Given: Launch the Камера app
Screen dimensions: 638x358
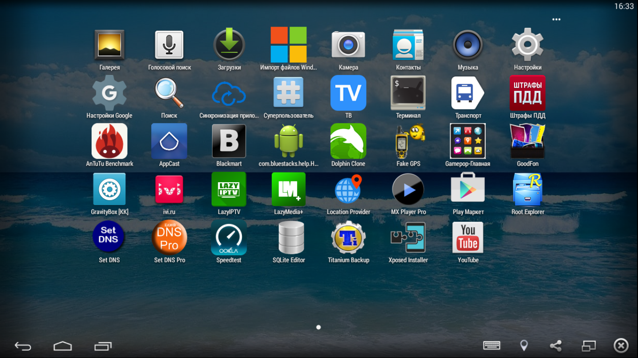Looking at the screenshot, I should pyautogui.click(x=348, y=45).
